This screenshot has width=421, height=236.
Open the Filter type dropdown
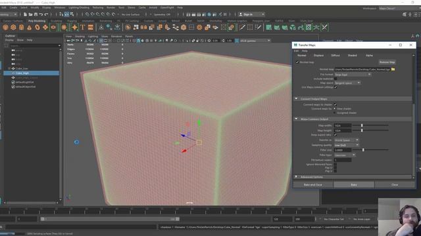click(345, 155)
